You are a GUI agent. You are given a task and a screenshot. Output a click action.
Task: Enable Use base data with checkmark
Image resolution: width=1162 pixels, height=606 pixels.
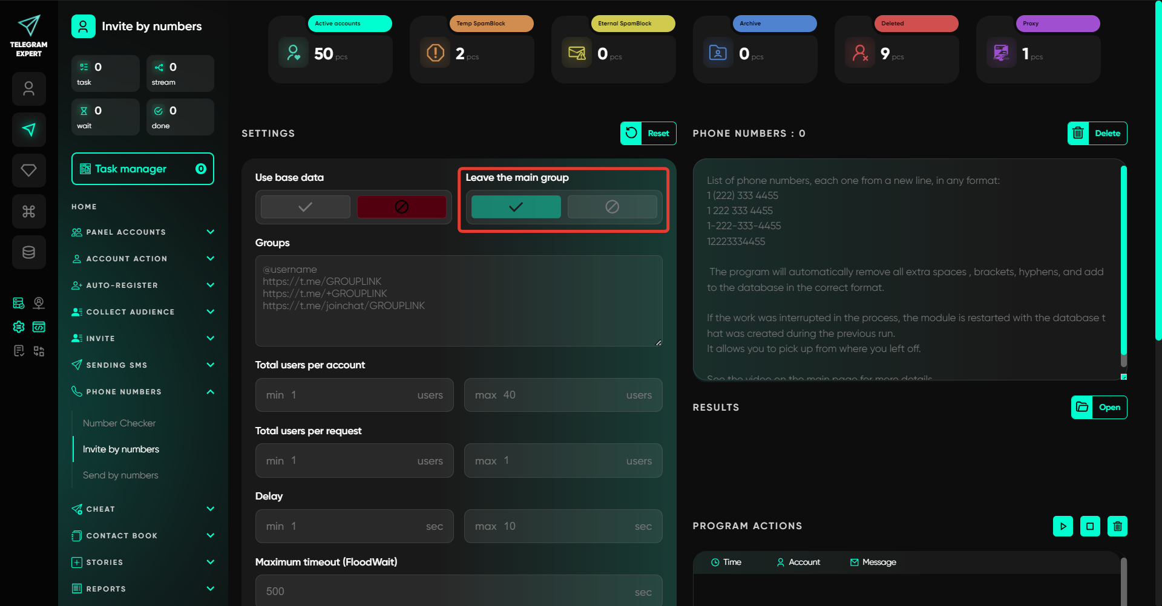[305, 207]
